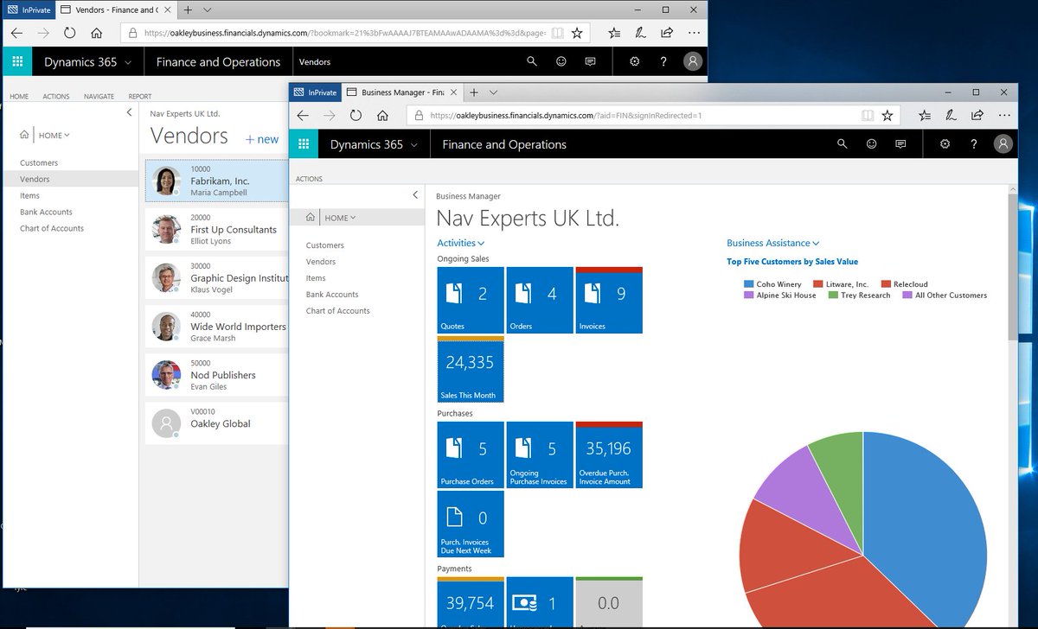Screen dimensions: 1038x629
Task: Go back in the Vendors browser window
Action: (16, 33)
